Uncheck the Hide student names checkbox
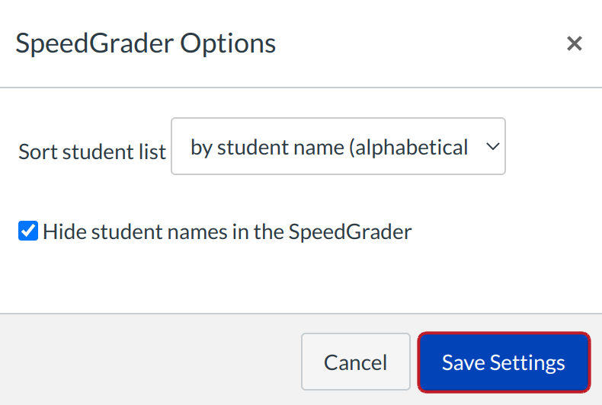 28,231
